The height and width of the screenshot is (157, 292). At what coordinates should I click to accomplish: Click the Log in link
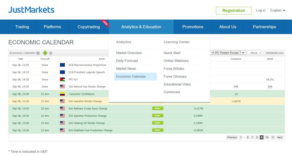(x=261, y=10)
